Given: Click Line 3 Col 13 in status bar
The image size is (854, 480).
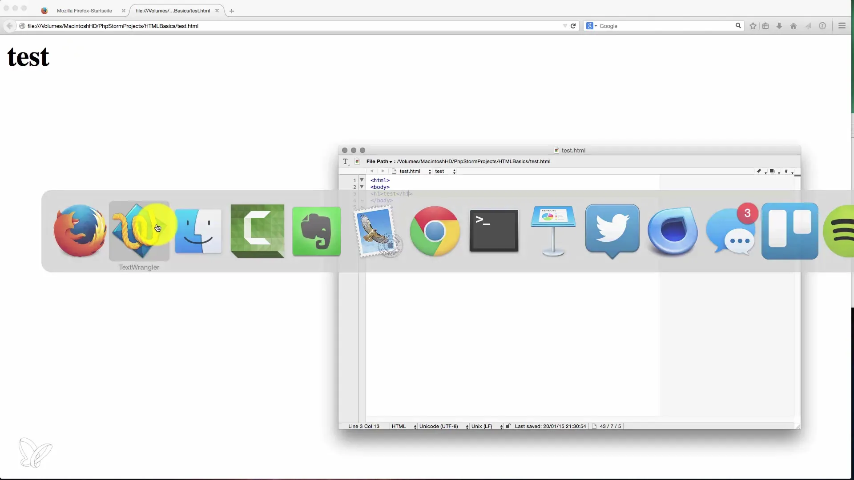Looking at the screenshot, I should tap(364, 426).
